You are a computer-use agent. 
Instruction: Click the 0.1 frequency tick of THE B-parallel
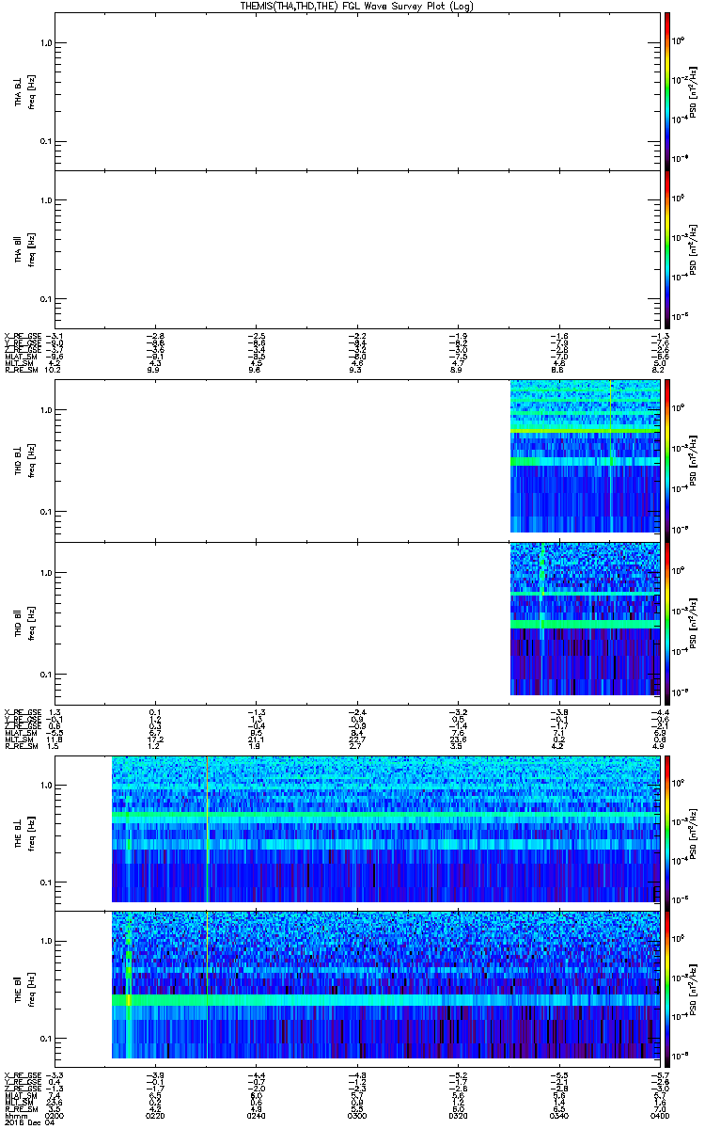(46, 1038)
